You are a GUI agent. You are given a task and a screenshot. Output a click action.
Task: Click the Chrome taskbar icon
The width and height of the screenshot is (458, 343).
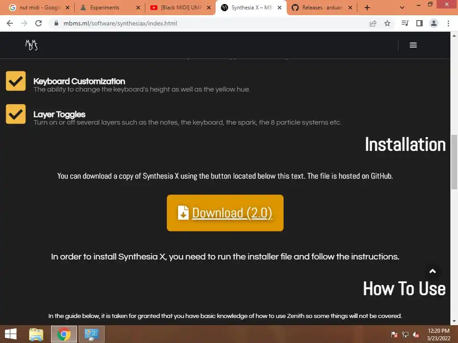[64, 334]
